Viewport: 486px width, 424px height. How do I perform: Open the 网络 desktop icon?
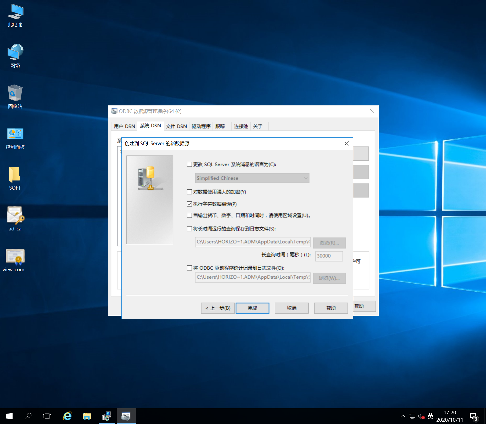[15, 56]
